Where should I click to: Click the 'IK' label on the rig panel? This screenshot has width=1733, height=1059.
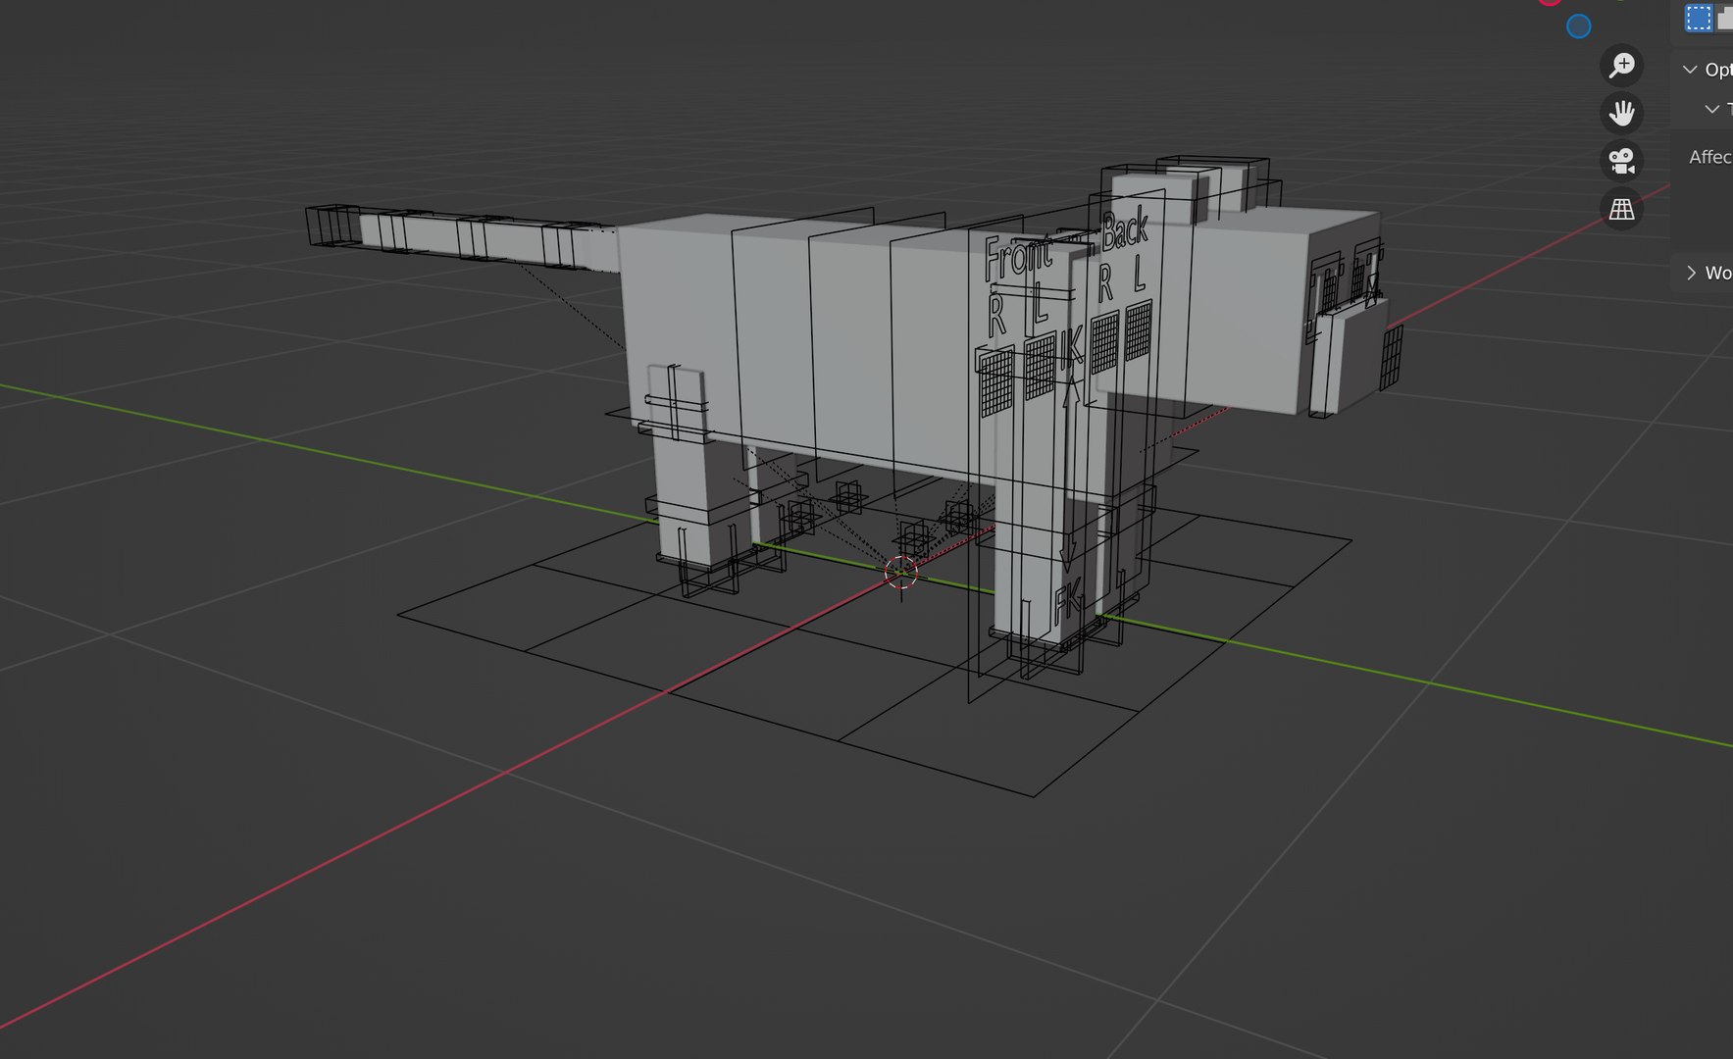[1071, 348]
